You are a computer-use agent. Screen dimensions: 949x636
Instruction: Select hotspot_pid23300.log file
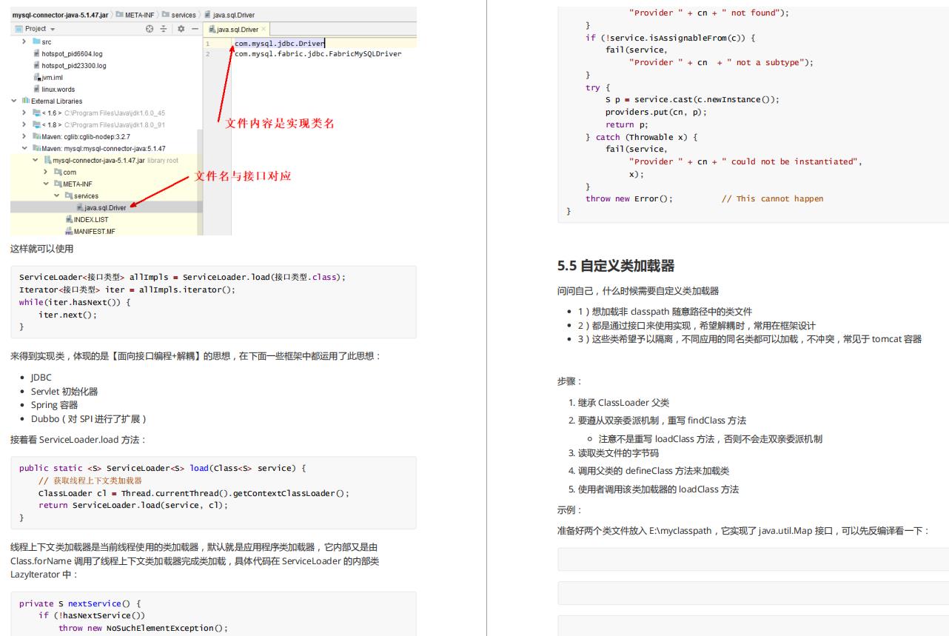tap(73, 66)
